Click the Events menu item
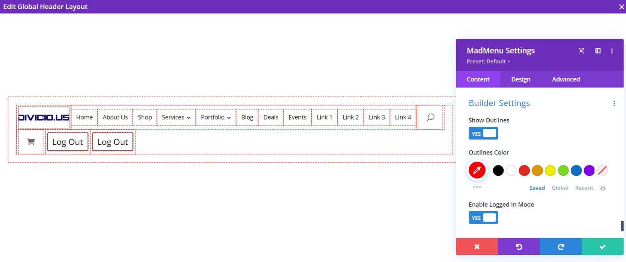The height and width of the screenshot is (262, 626). click(x=297, y=117)
